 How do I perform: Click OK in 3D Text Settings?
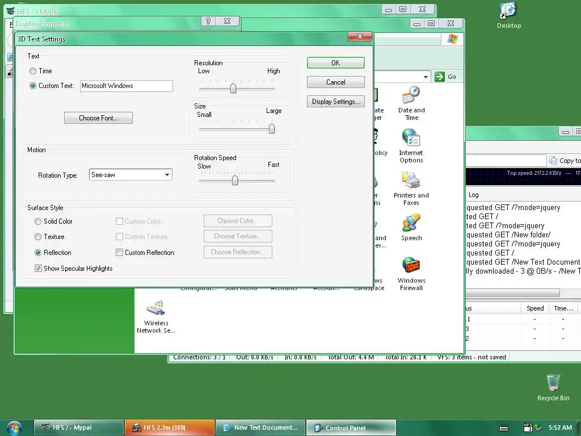pos(336,62)
